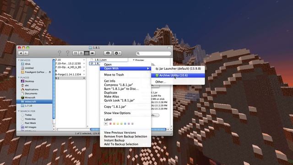Image resolution: width=293 pixels, height=165 pixels.
Task: Choose Remove From Backup Selection
Action: tap(125, 137)
